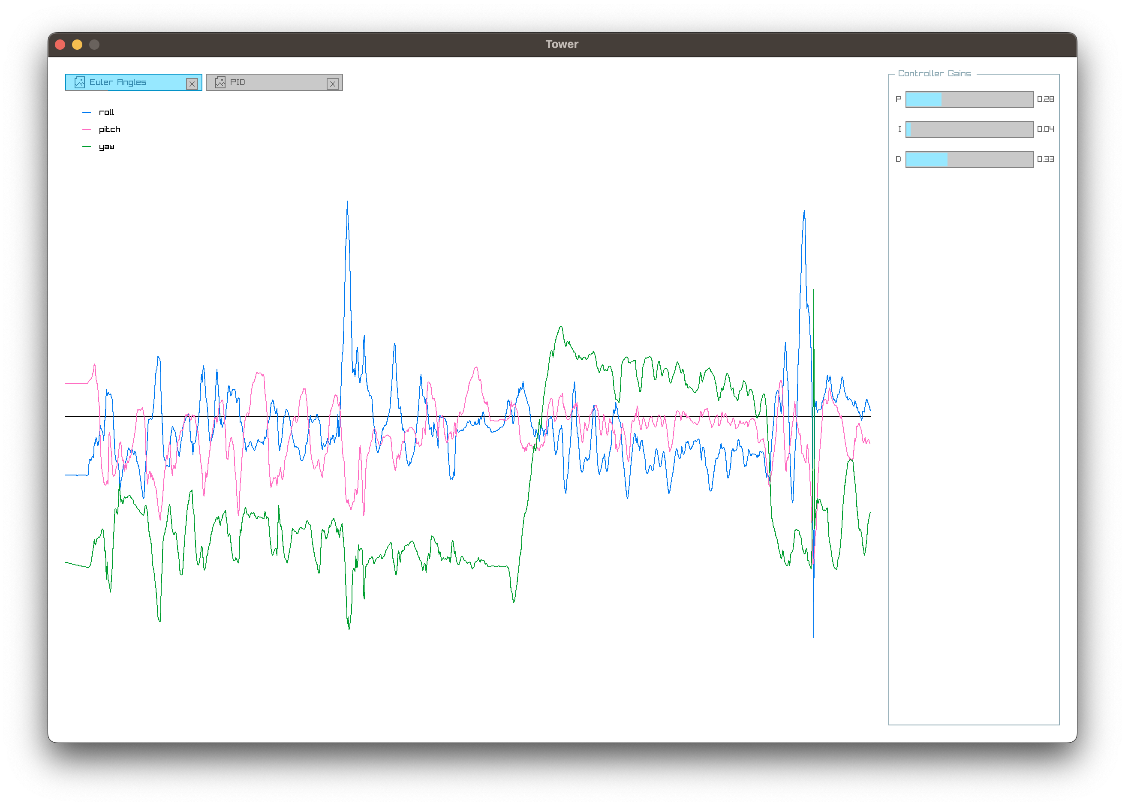Close the Tower window with red button
The width and height of the screenshot is (1125, 806).
60,45
